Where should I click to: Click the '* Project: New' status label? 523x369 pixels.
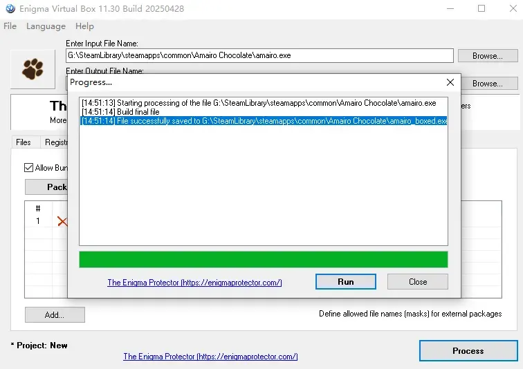click(x=39, y=346)
